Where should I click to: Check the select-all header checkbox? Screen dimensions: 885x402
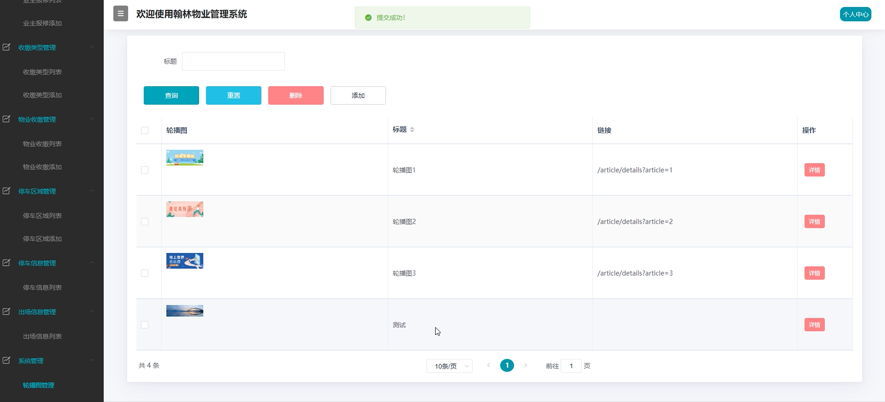(x=145, y=131)
